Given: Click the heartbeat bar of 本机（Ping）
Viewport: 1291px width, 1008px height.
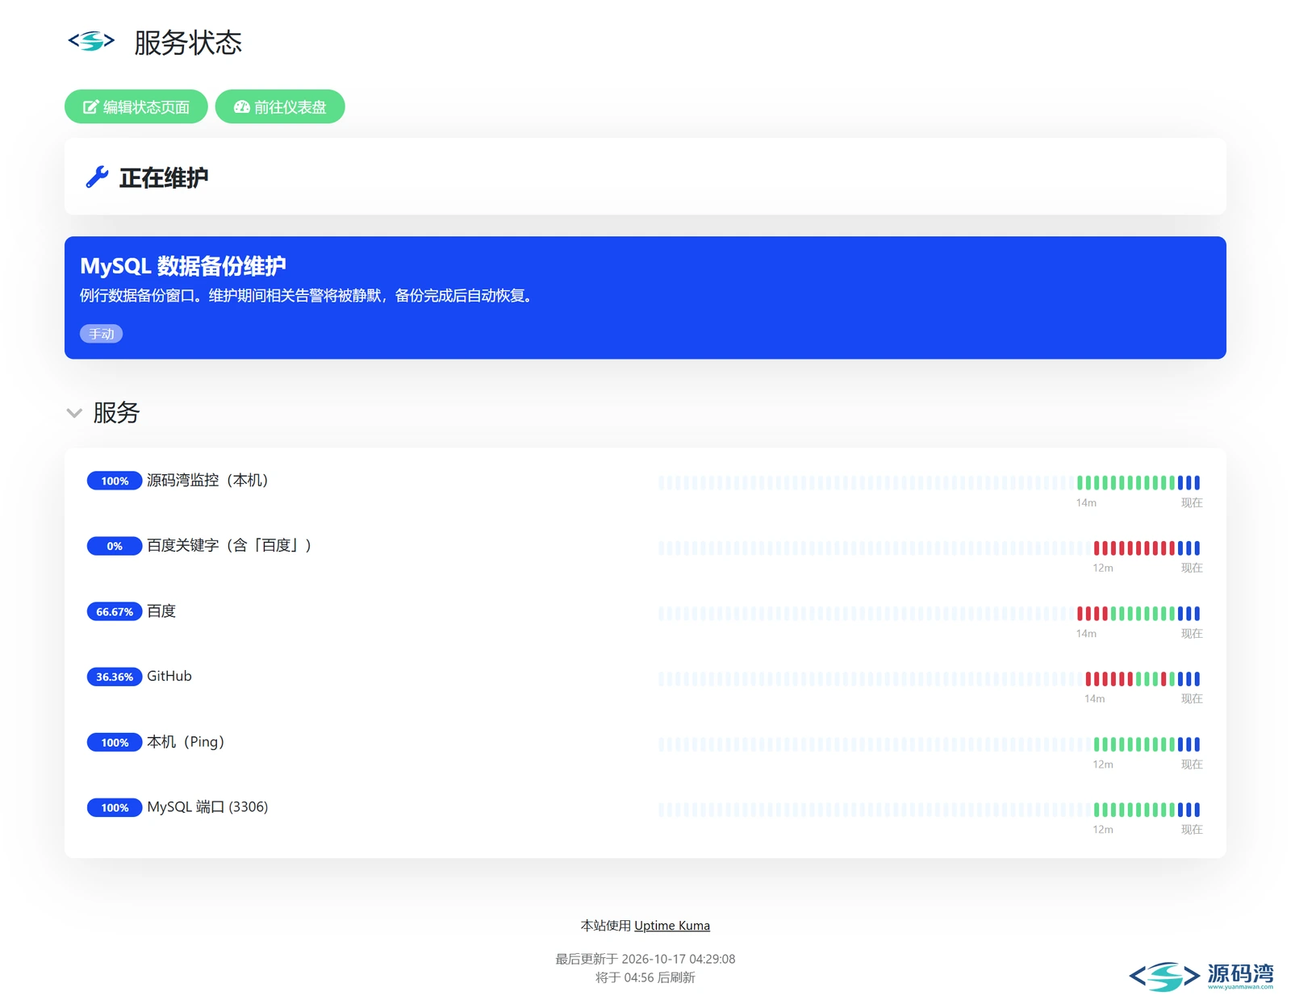Looking at the screenshot, I should click(930, 744).
